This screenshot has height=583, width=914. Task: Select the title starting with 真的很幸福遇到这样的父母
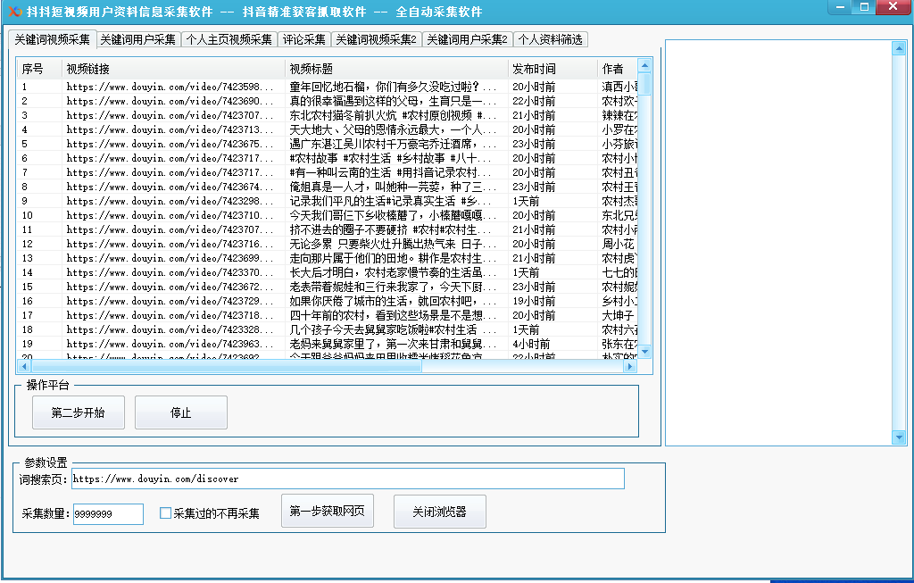click(x=393, y=101)
